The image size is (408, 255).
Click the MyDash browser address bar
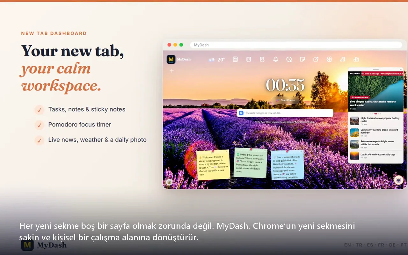click(x=296, y=45)
